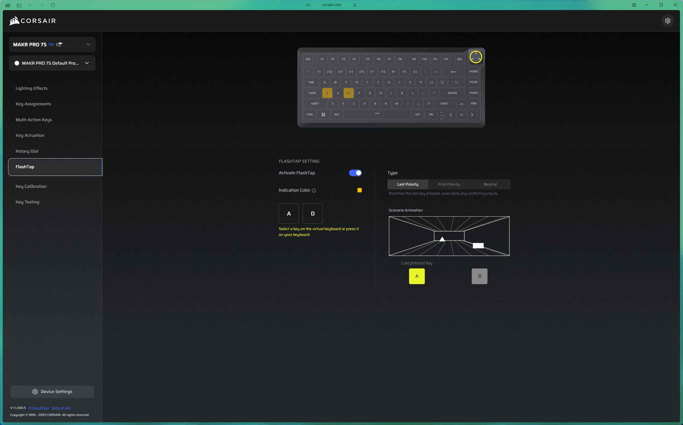Toggle the Activate FlashTap switch off
Screen dimensions: 683x425
(x=355, y=173)
